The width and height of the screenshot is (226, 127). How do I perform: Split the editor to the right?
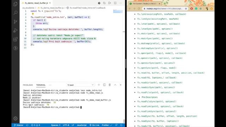[x=115, y=3]
